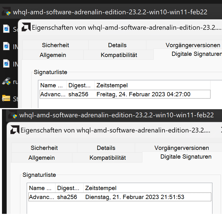The height and width of the screenshot is (215, 222).
Task: Click upper whql-amd-software-adrenalin file name
Action: point(110,12)
